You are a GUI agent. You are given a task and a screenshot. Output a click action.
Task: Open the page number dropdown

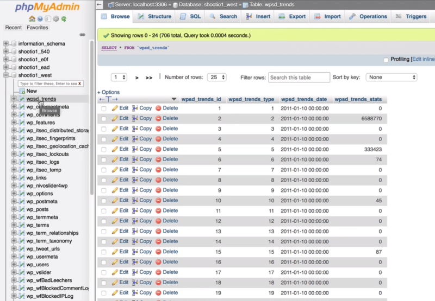click(x=119, y=77)
